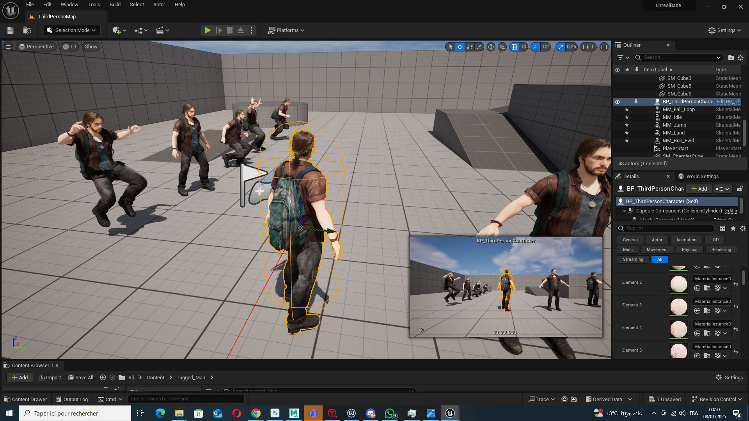Screen dimensions: 749x421
Task: Select the scale transform tool
Action: coord(479,47)
